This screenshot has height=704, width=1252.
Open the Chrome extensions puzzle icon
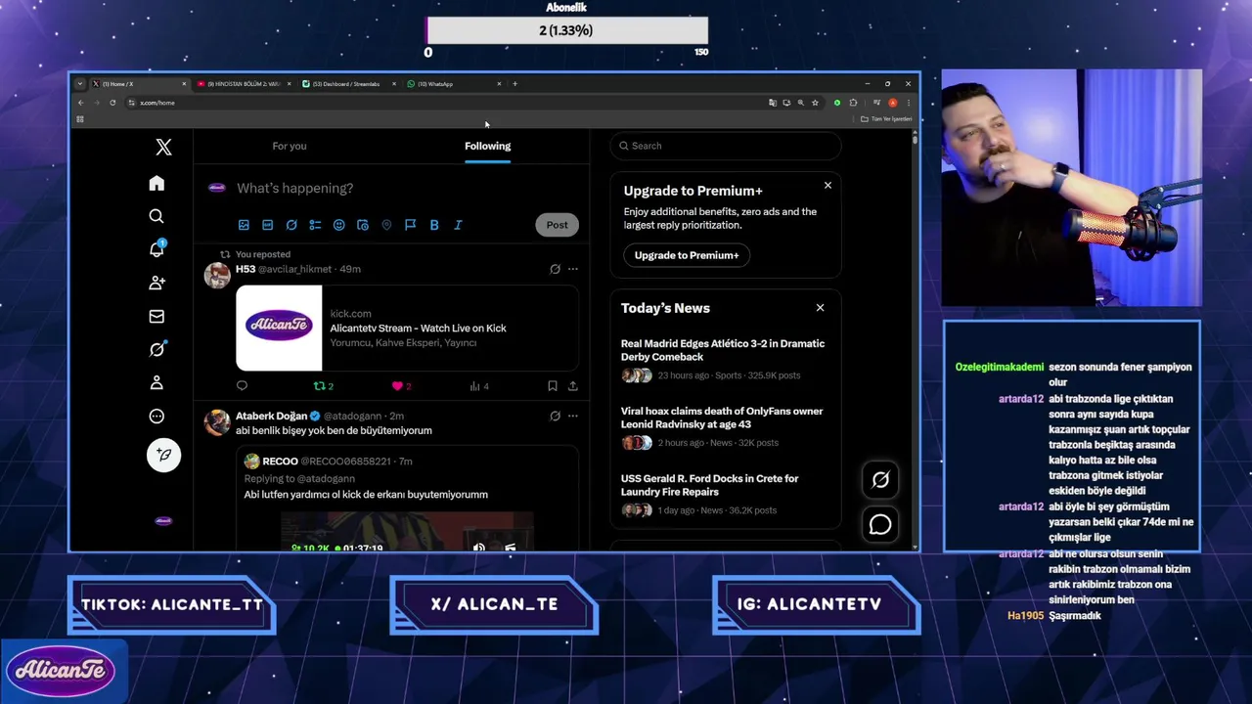[x=853, y=103]
